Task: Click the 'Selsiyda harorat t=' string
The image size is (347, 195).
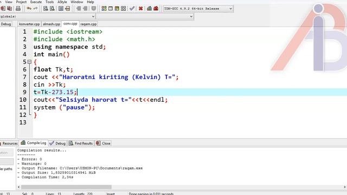Action: pos(93,100)
